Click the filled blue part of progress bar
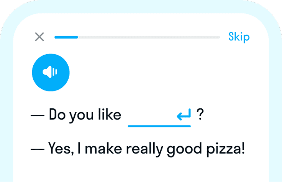Screen dimensions: 282x182 point(66,37)
